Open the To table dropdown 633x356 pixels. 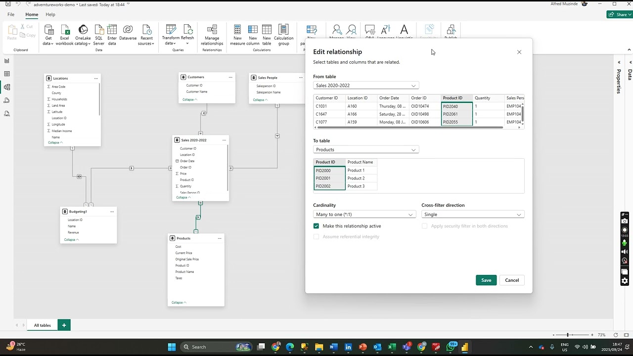point(366,150)
